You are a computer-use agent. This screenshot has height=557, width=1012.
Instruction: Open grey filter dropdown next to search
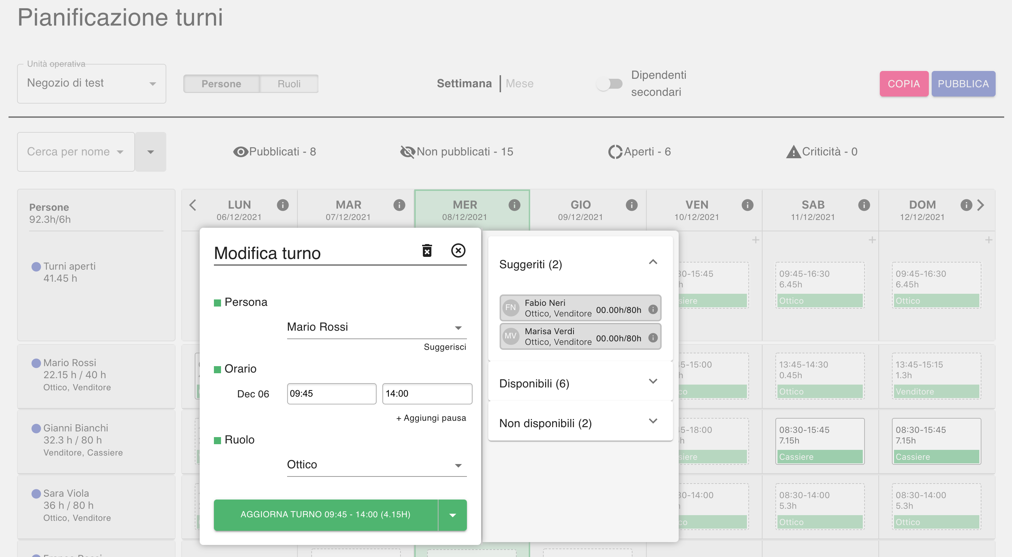coord(150,152)
